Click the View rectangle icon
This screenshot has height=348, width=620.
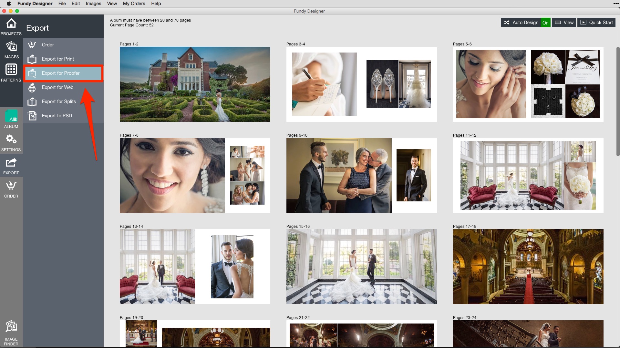(558, 23)
